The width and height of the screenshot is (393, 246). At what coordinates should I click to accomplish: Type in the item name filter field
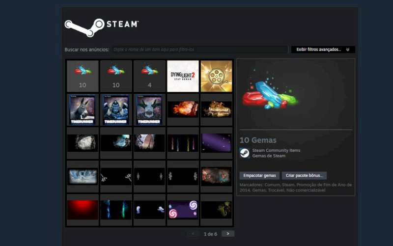pos(200,50)
